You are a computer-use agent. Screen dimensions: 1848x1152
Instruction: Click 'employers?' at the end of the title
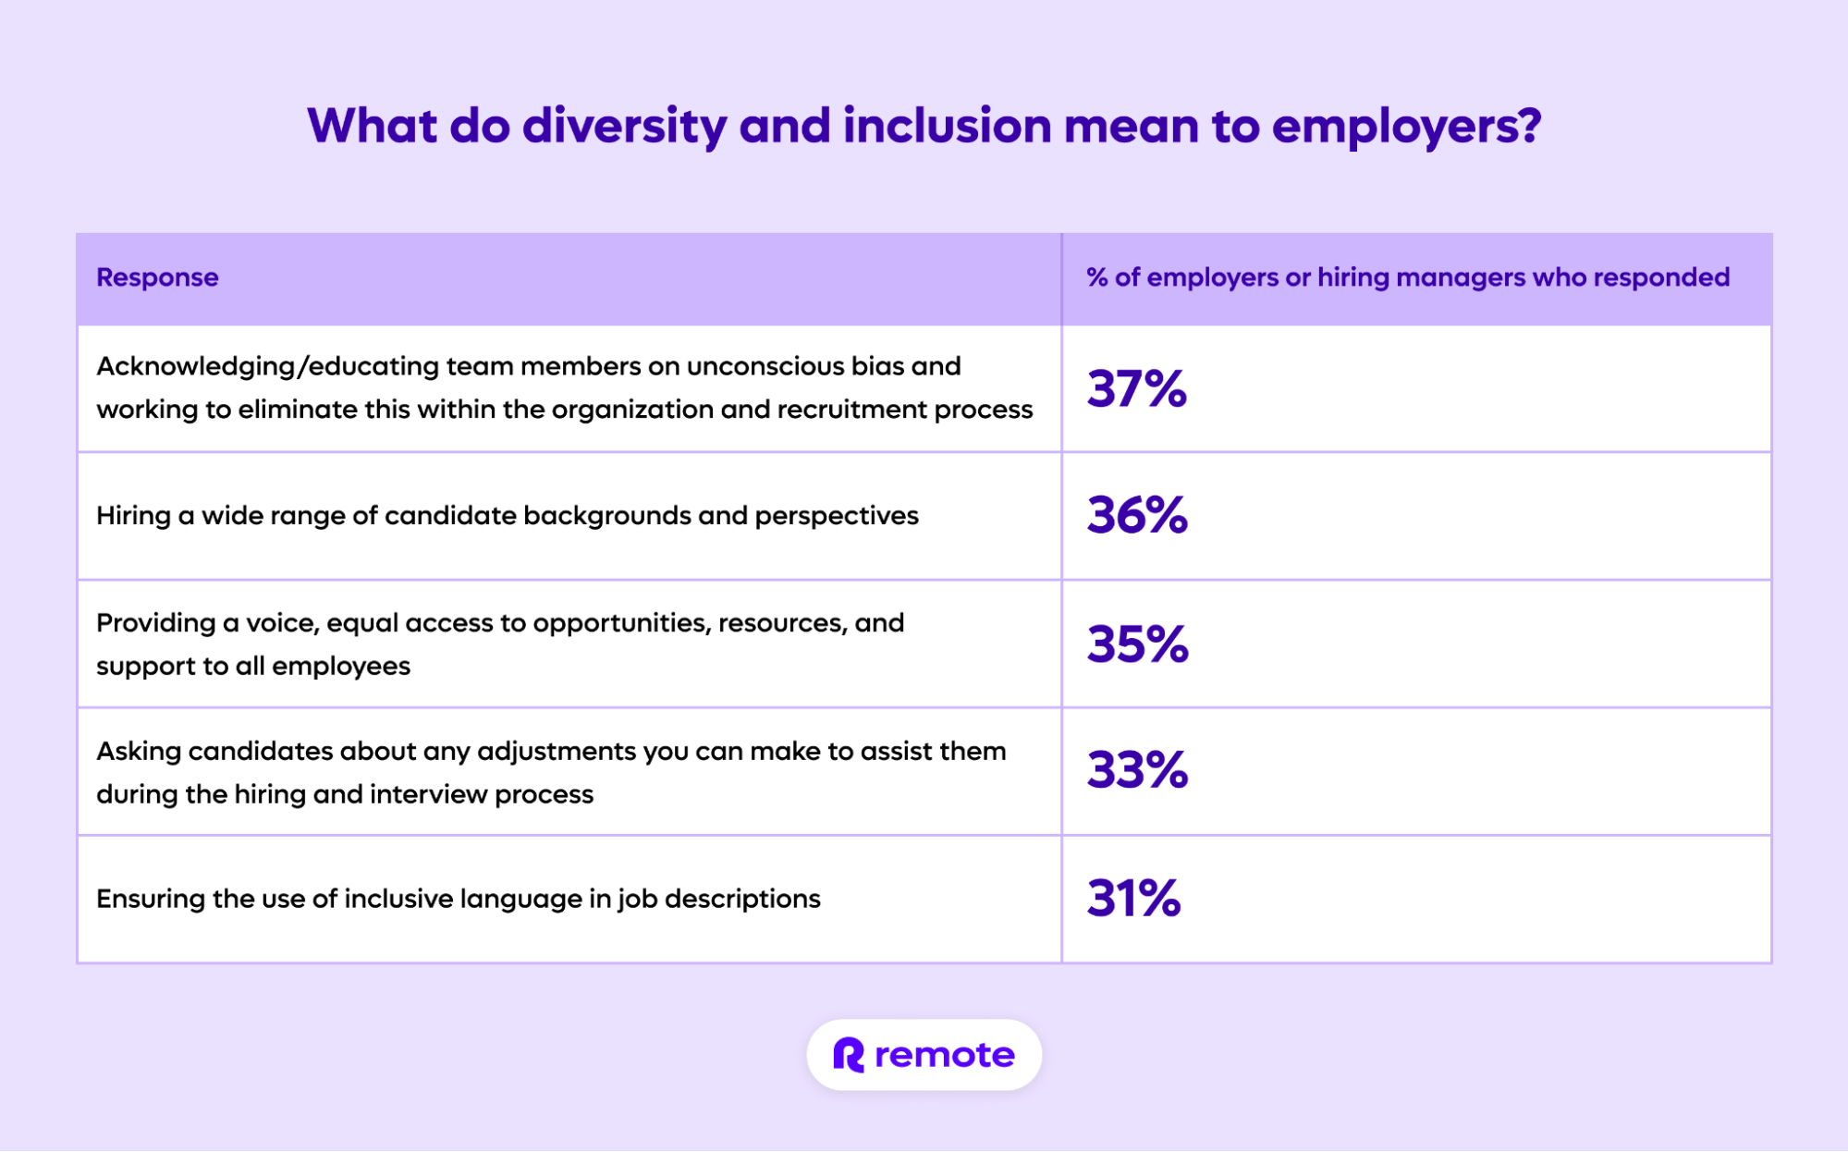pyautogui.click(x=1406, y=126)
